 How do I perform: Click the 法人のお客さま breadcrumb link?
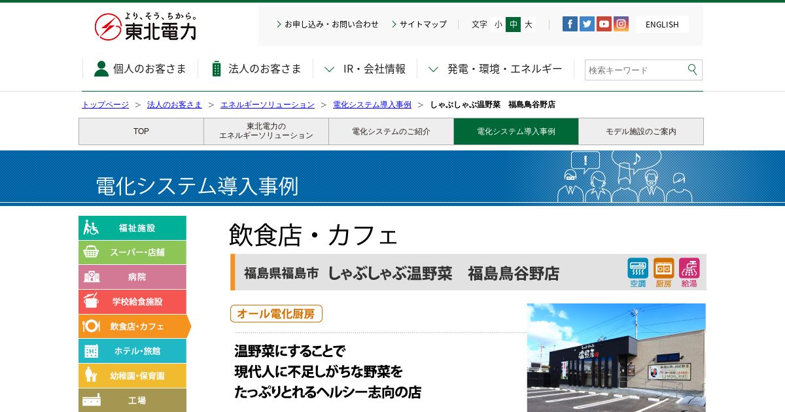tap(175, 105)
